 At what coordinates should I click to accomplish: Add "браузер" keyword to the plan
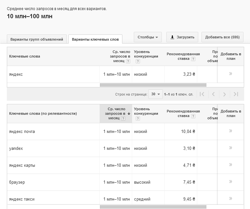pos(230,182)
